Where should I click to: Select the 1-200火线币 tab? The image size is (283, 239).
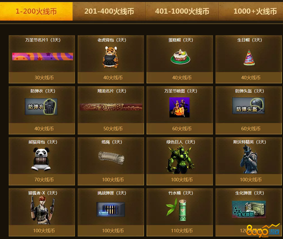pyautogui.click(x=36, y=11)
